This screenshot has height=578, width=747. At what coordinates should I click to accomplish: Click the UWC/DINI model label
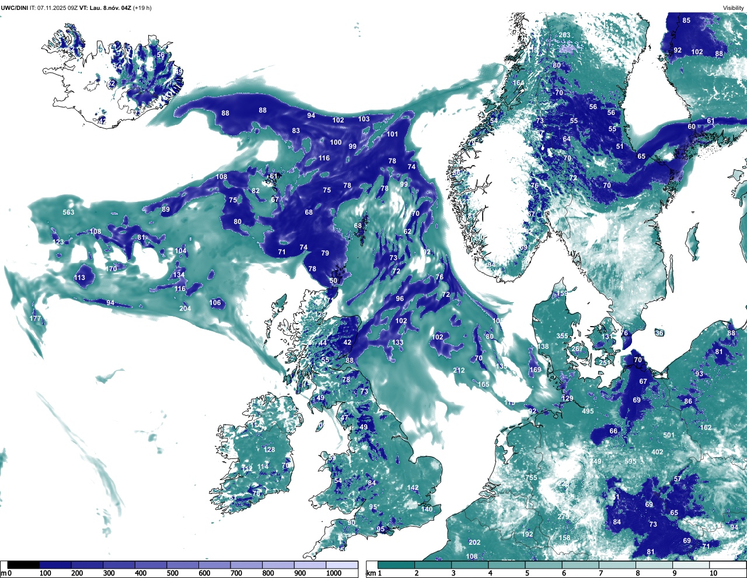tap(15, 8)
